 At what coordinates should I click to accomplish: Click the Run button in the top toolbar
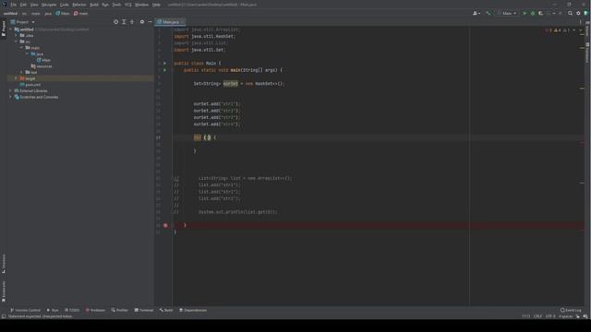point(525,13)
